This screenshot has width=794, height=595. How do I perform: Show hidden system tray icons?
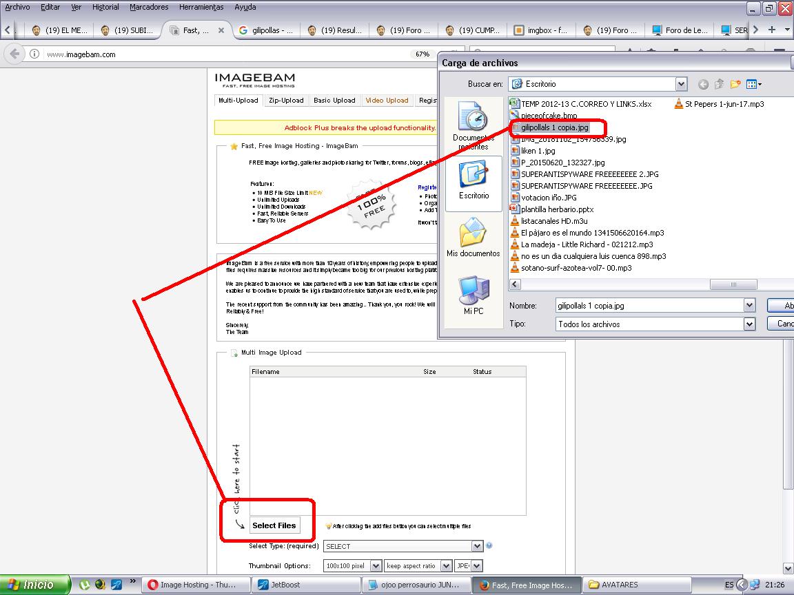(x=742, y=585)
